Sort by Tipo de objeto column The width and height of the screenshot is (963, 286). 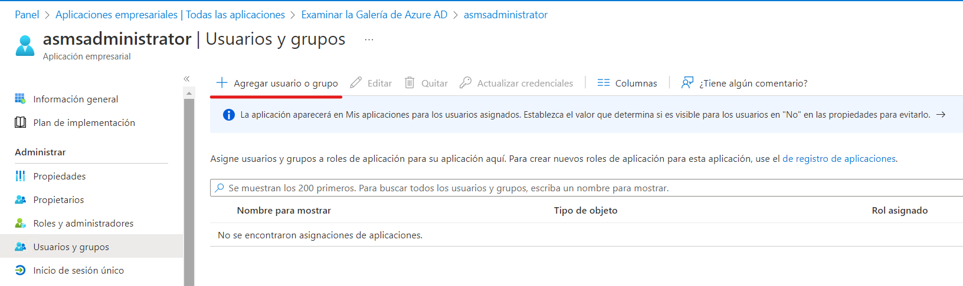pyautogui.click(x=585, y=210)
